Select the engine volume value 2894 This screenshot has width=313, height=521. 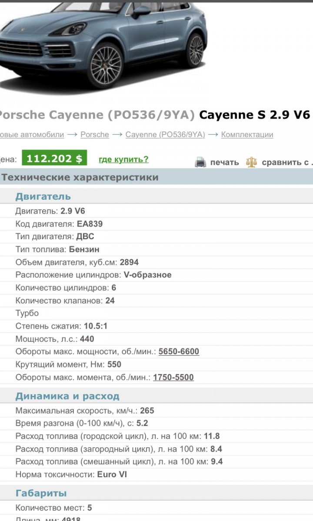coord(129,262)
